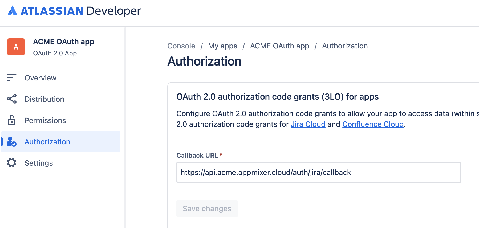The height and width of the screenshot is (228, 479).
Task: Click the Atlassian logo icon
Action: pyautogui.click(x=12, y=11)
